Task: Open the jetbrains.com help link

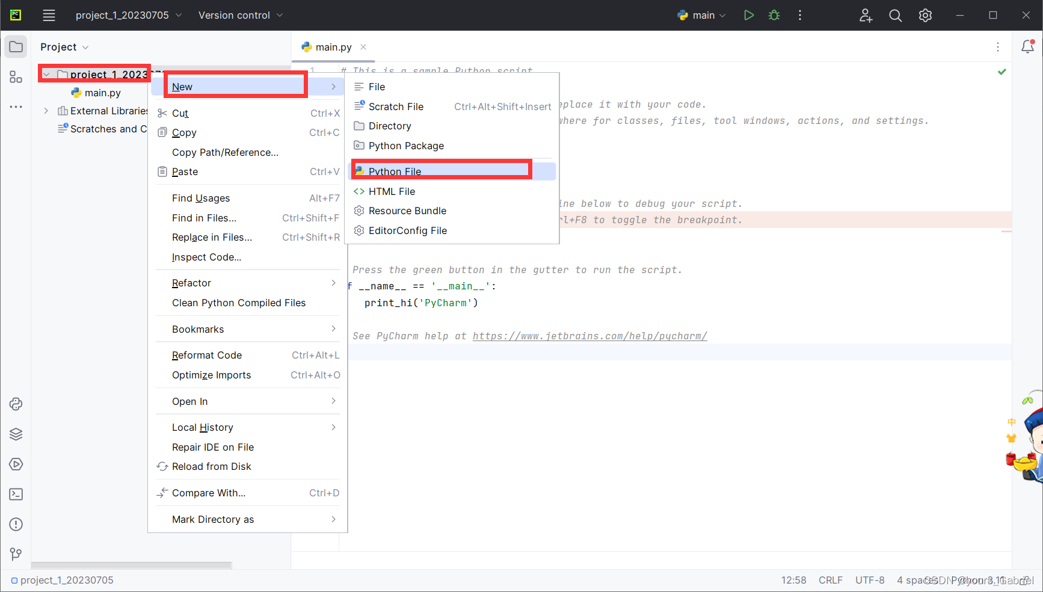Action: click(589, 336)
